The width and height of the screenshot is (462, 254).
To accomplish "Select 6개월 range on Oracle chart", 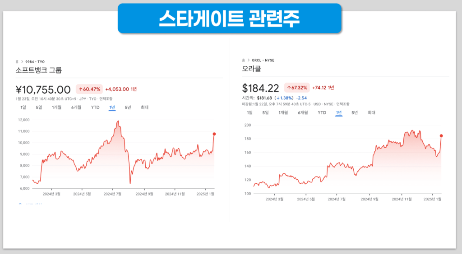I will (303, 113).
